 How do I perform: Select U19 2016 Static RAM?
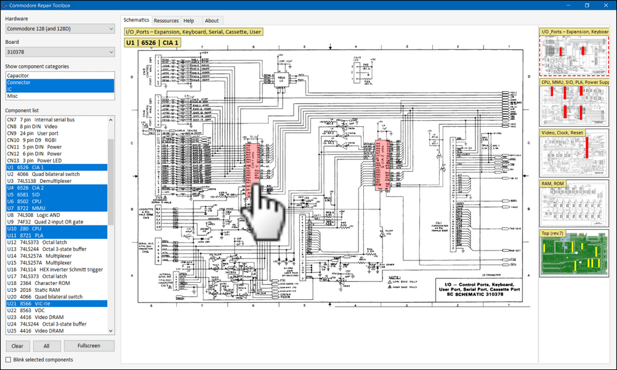coord(57,290)
